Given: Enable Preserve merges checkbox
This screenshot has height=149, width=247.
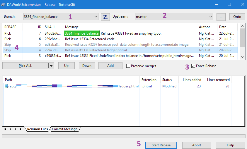Looking at the screenshot, I should (x=128, y=66).
